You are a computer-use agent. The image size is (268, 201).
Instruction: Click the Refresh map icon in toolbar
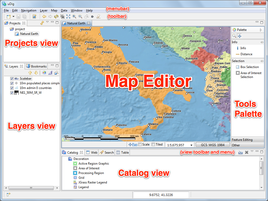[56, 16]
